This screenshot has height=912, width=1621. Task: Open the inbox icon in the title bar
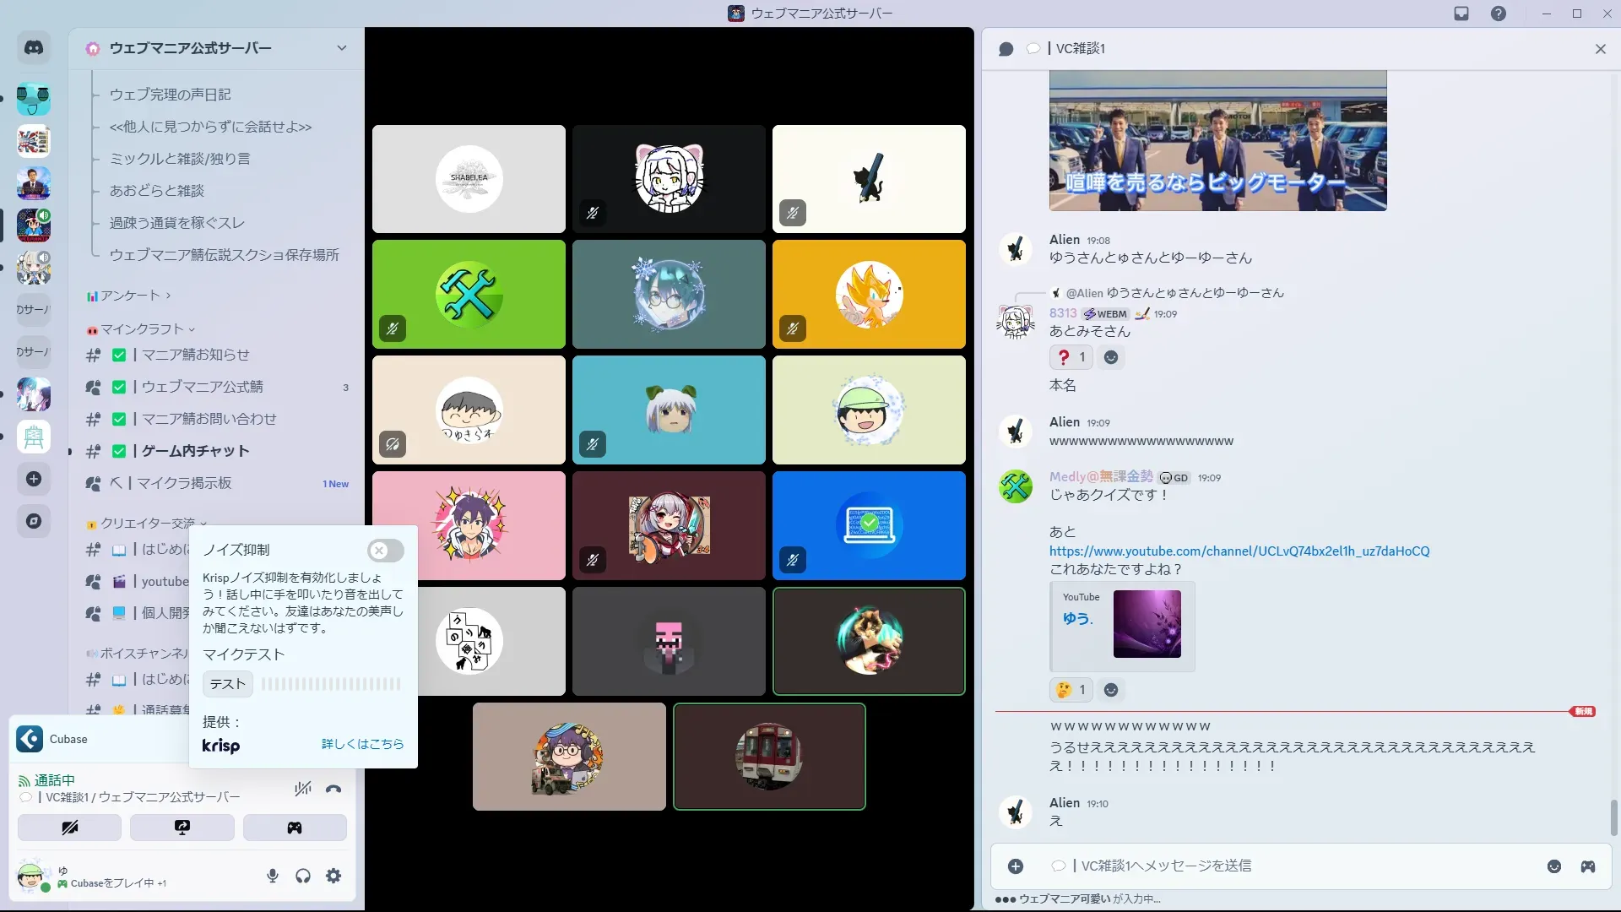[x=1461, y=14]
